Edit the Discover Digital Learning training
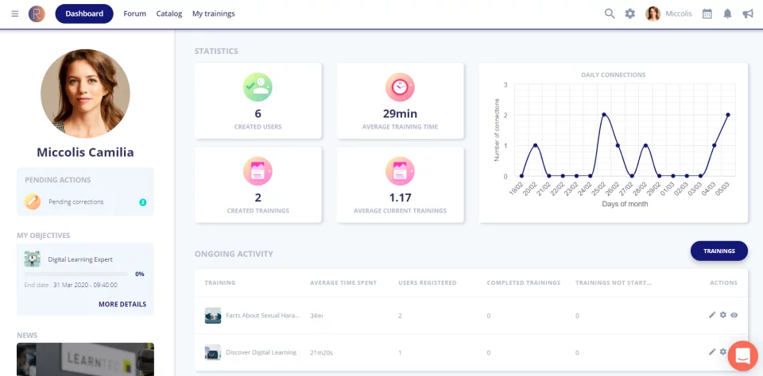The width and height of the screenshot is (763, 376). (712, 351)
